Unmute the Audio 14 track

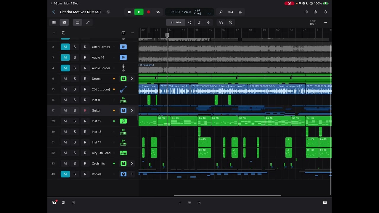pyautogui.click(x=65, y=57)
